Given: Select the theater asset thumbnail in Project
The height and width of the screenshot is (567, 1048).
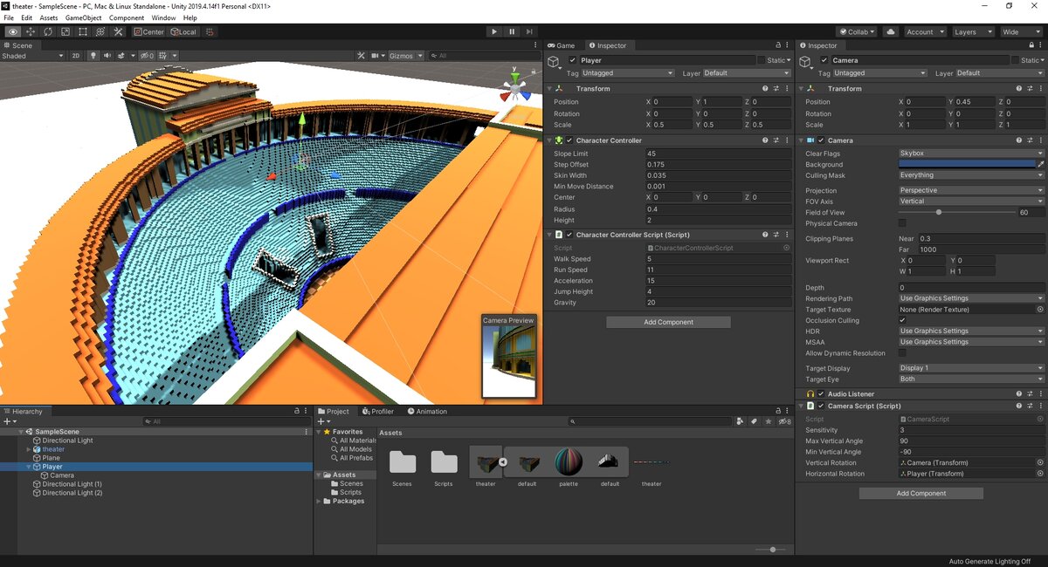Looking at the screenshot, I should pyautogui.click(x=486, y=464).
